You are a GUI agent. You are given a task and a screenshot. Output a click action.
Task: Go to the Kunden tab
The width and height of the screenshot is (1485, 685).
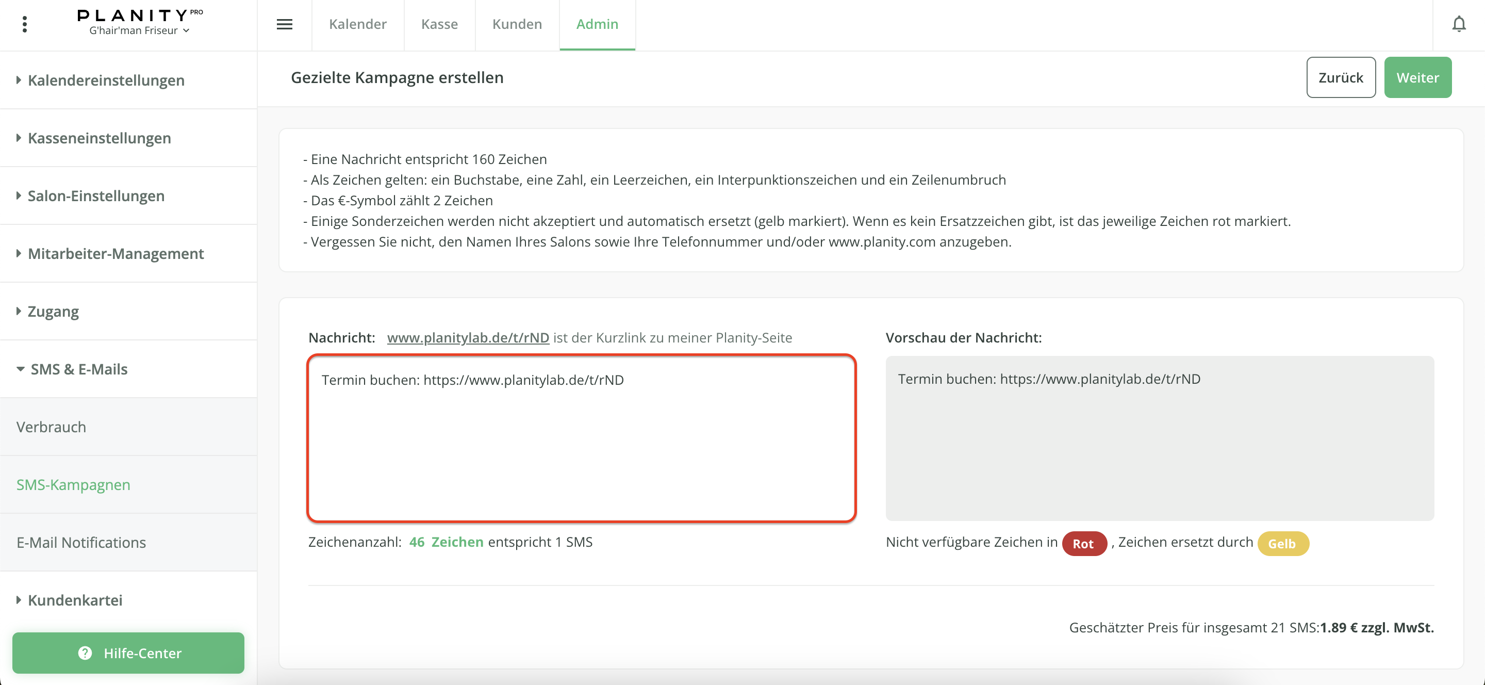(x=517, y=24)
